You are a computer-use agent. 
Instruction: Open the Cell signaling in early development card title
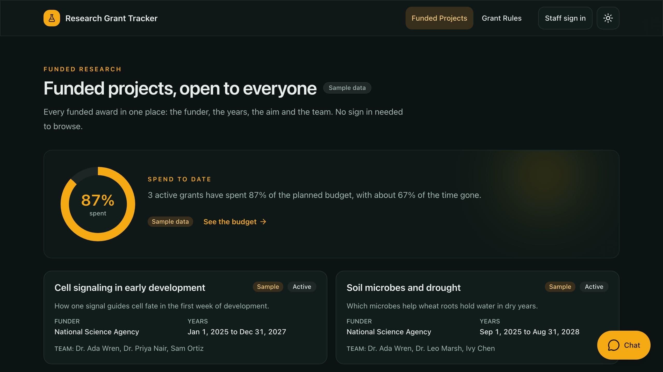[x=130, y=288]
